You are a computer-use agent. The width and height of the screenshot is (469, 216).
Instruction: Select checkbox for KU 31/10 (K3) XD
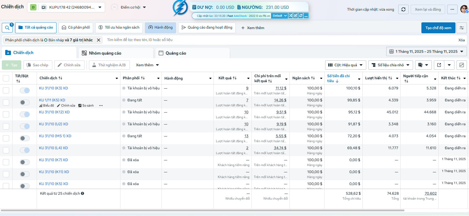pos(6,90)
